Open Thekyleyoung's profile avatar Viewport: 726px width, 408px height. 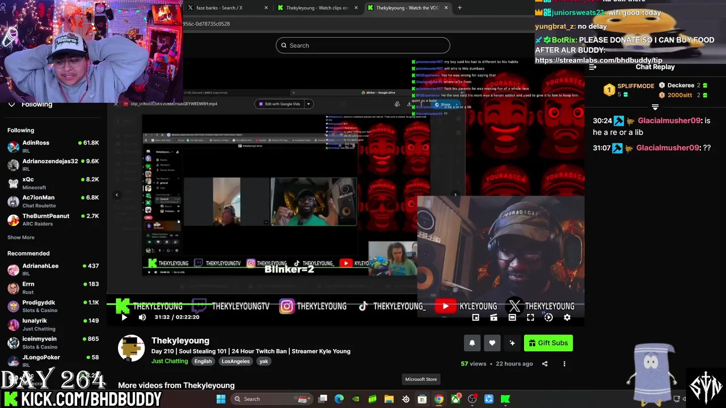click(131, 348)
